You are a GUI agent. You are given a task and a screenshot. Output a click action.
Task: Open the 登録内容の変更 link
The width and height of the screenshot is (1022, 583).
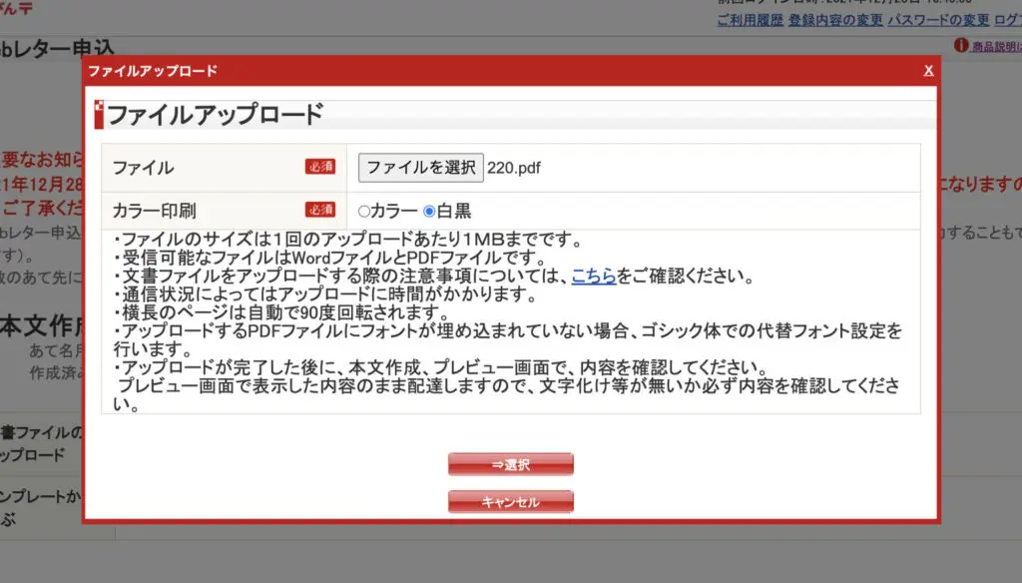(833, 20)
